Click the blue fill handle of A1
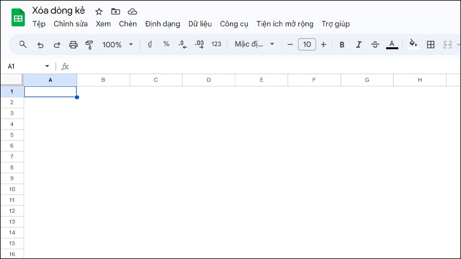 coord(77,97)
